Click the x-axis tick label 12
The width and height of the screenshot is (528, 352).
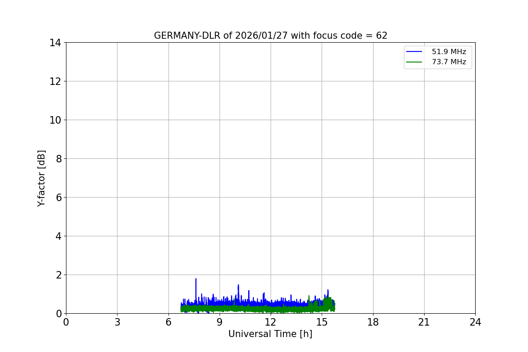pyautogui.click(x=271, y=322)
